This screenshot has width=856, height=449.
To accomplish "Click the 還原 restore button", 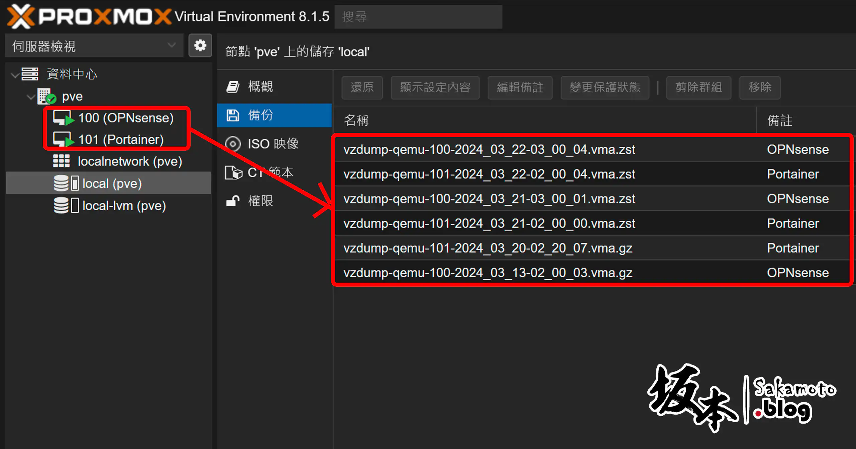I will point(362,88).
